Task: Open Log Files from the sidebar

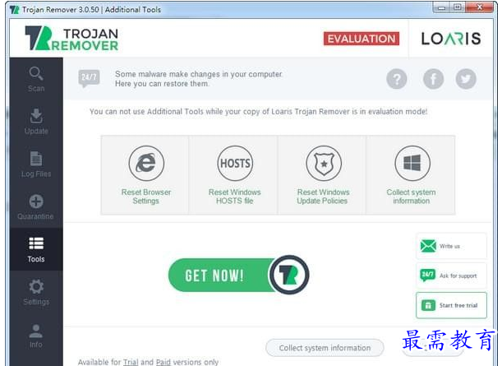Action: pyautogui.click(x=36, y=164)
